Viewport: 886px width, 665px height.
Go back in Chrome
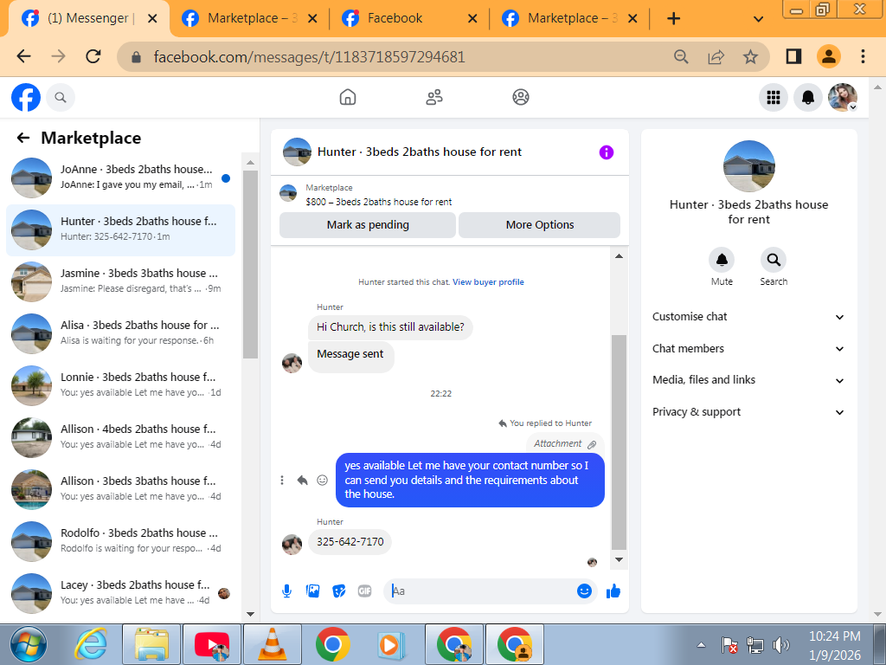(x=23, y=56)
